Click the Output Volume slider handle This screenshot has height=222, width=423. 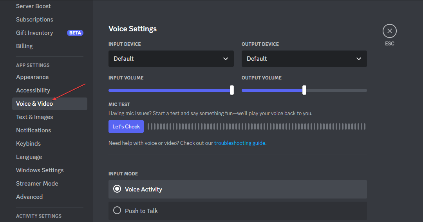[x=304, y=90]
